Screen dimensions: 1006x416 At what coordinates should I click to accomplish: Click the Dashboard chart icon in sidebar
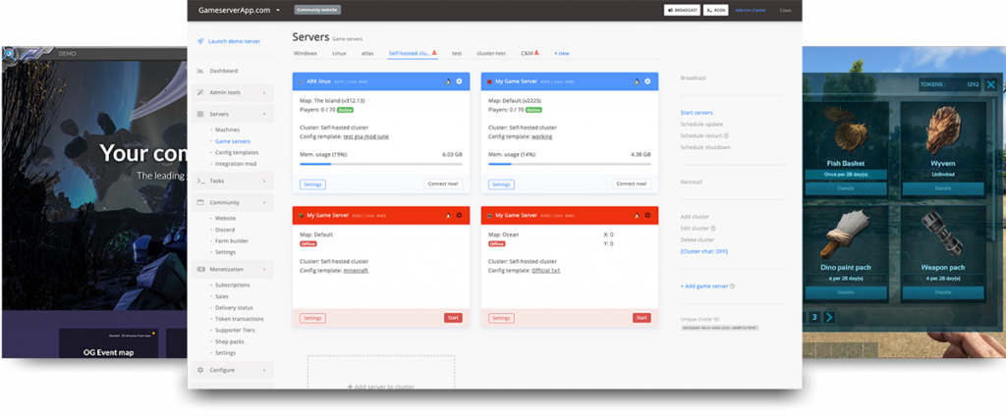tap(200, 71)
